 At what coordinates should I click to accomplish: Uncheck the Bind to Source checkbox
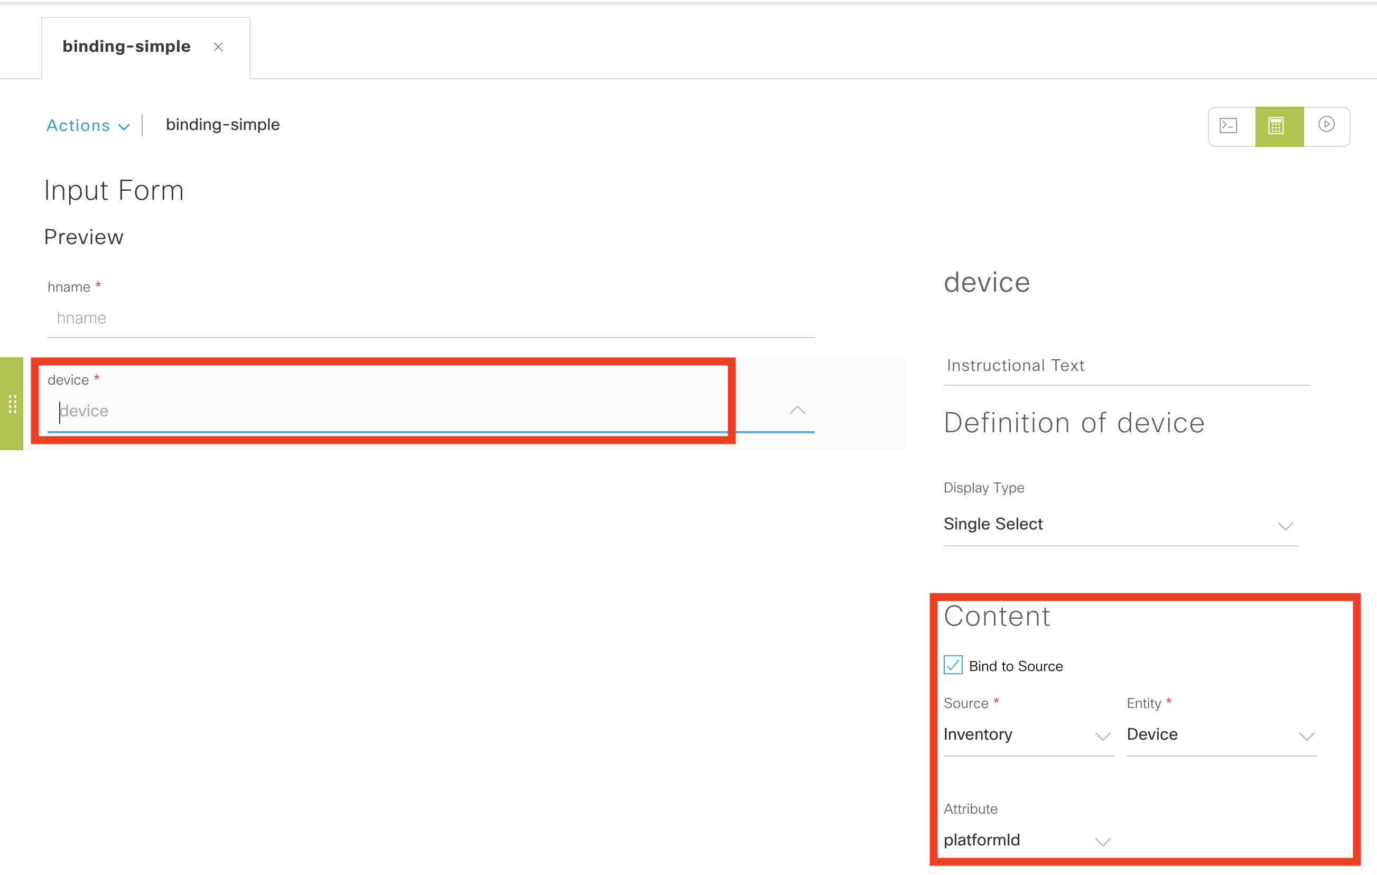click(x=953, y=665)
